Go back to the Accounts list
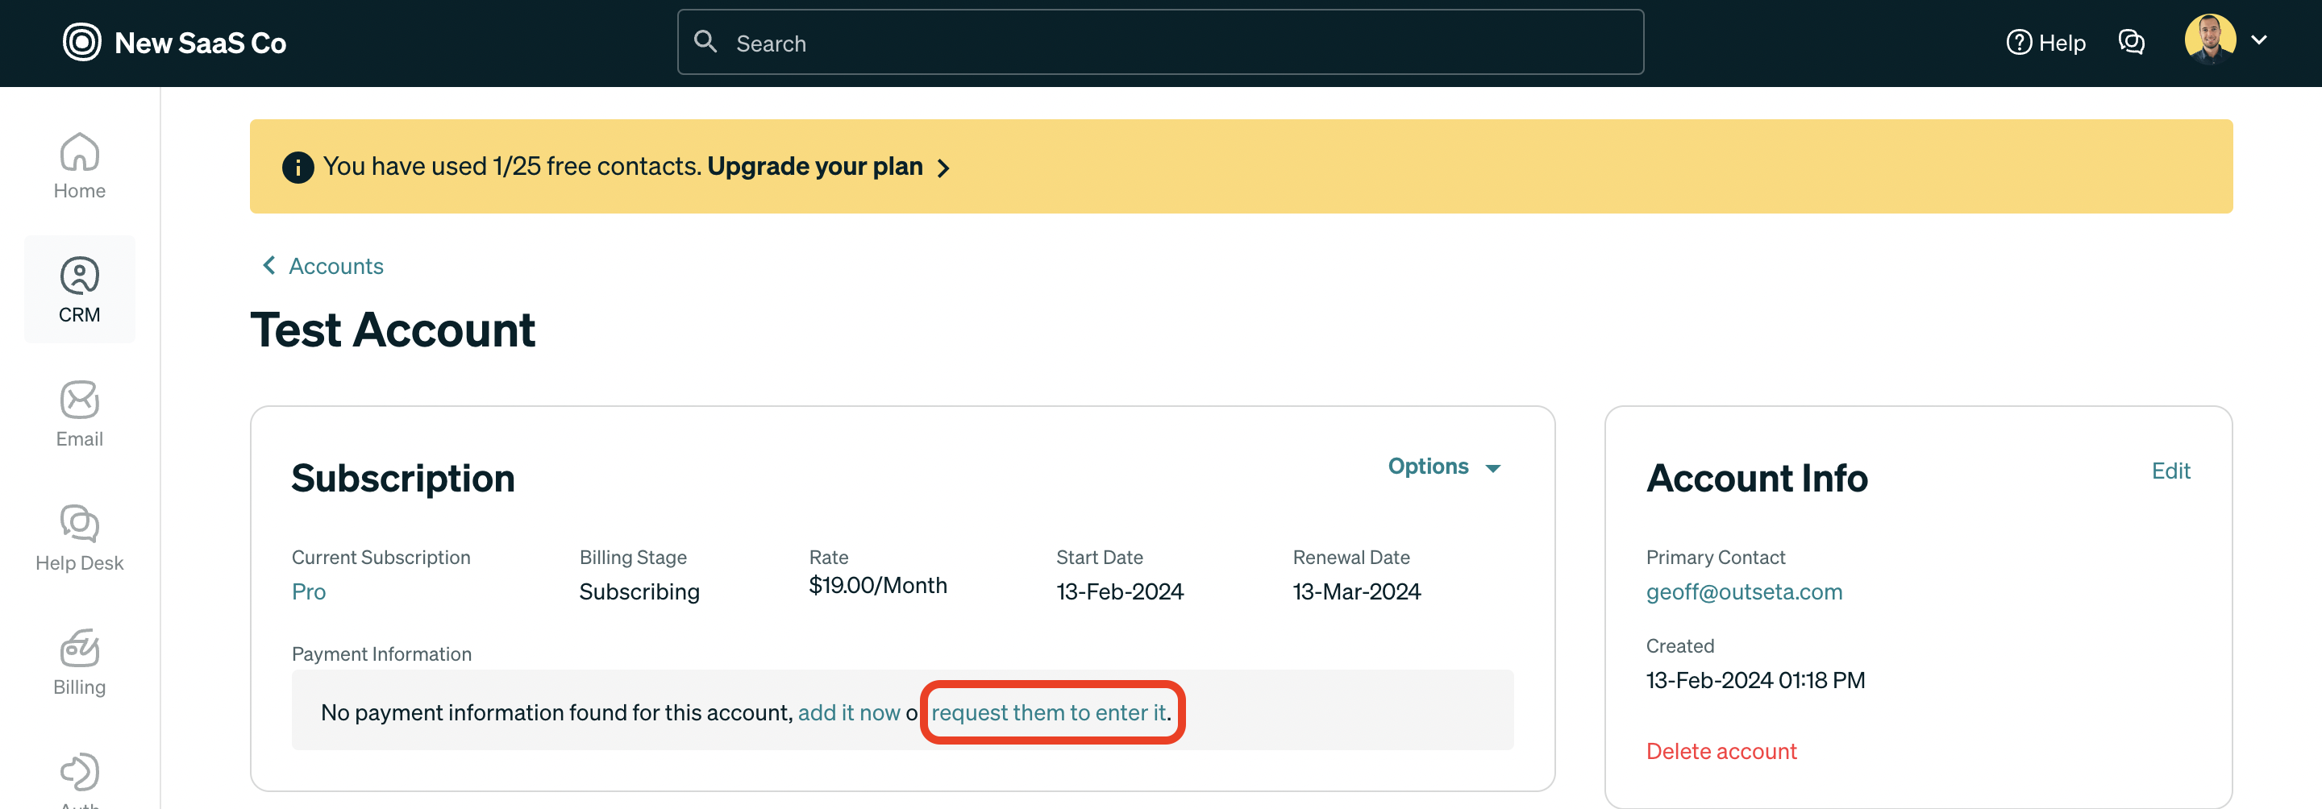This screenshot has height=809, width=2322. [335, 266]
